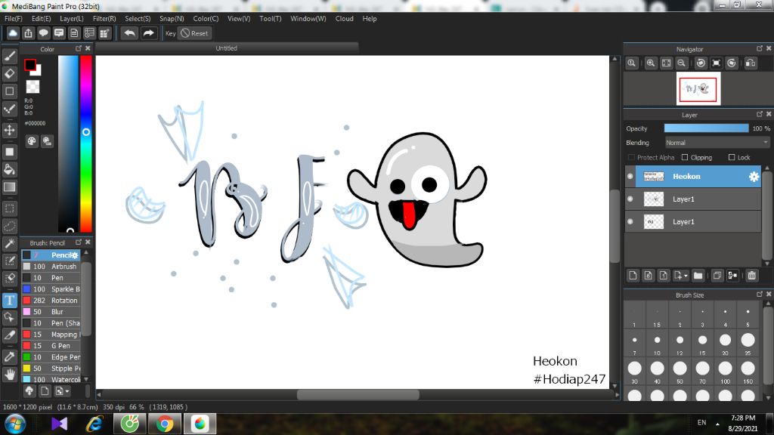Image resolution: width=774 pixels, height=435 pixels.
Task: Click the Navigator canvas thumbnail
Action: (698, 89)
